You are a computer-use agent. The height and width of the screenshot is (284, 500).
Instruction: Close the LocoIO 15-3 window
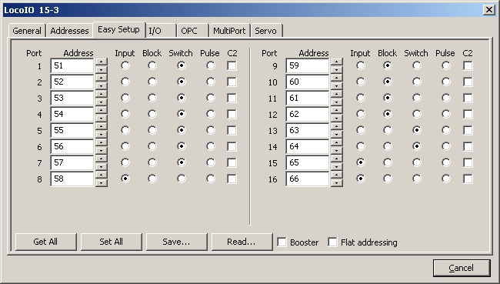coord(489,10)
